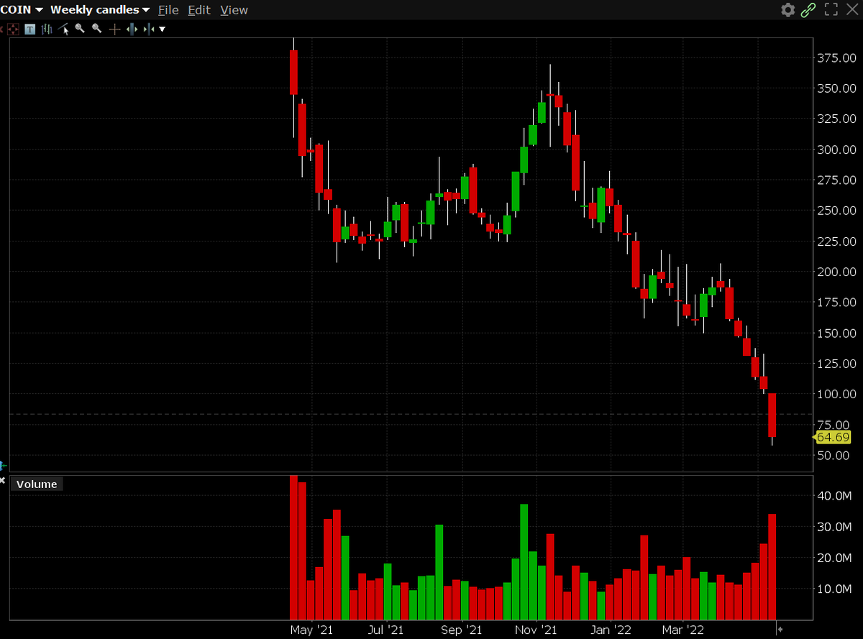Click the 250.00 price axis label

pos(837,211)
